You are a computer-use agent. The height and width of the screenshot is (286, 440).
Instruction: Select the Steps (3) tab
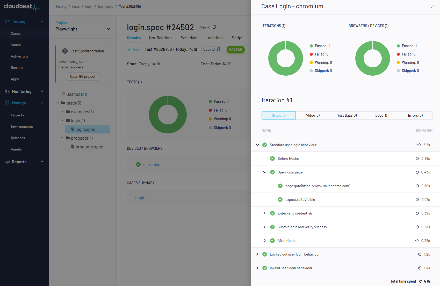coord(279,115)
